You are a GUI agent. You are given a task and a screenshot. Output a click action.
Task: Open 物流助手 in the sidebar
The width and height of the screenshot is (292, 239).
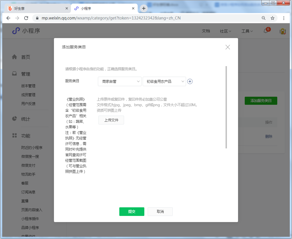pyautogui.click(x=28, y=175)
